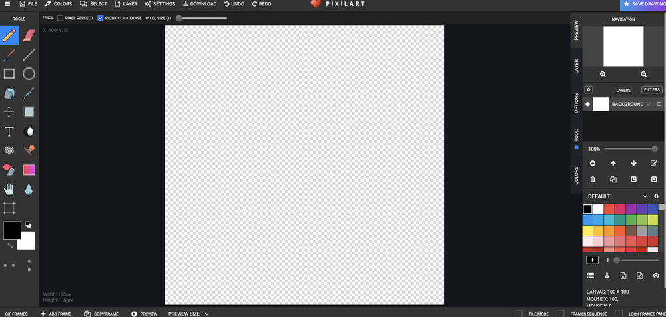Screen dimensions: 666x317
Task: Open the Colors side tab
Action: pos(576,176)
